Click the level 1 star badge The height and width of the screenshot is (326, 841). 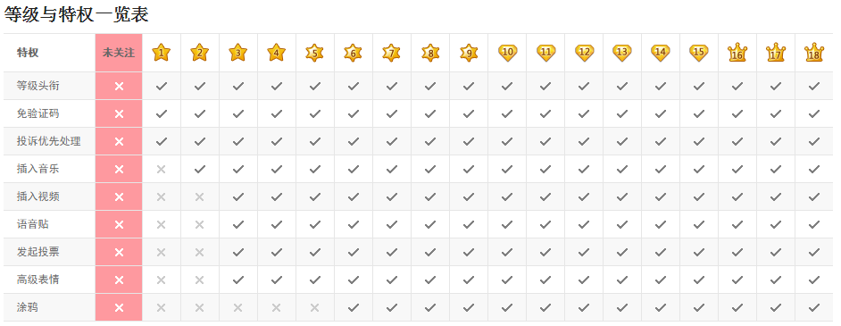point(161,53)
